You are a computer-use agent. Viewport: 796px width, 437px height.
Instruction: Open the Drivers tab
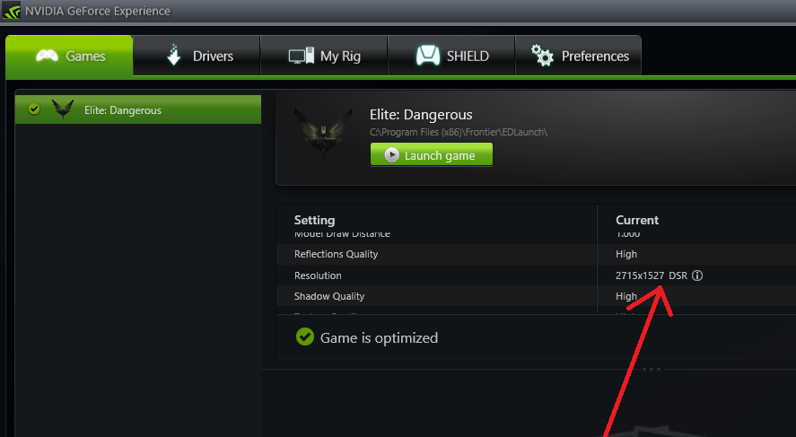197,56
